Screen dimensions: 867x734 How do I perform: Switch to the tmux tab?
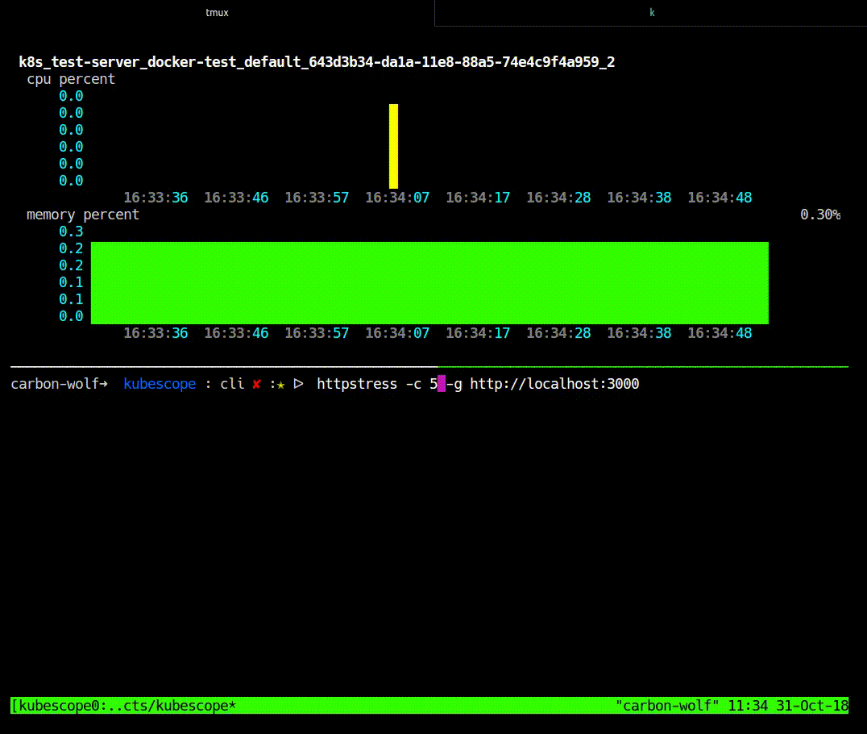coord(216,12)
